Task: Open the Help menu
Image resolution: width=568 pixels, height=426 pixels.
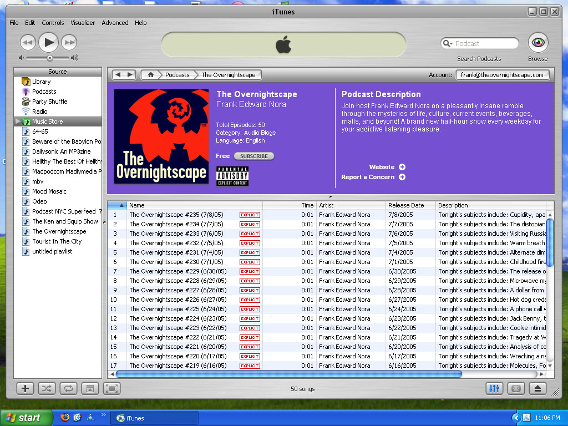Action: [140, 23]
